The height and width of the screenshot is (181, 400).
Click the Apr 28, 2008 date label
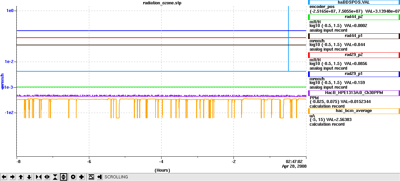[294, 166]
